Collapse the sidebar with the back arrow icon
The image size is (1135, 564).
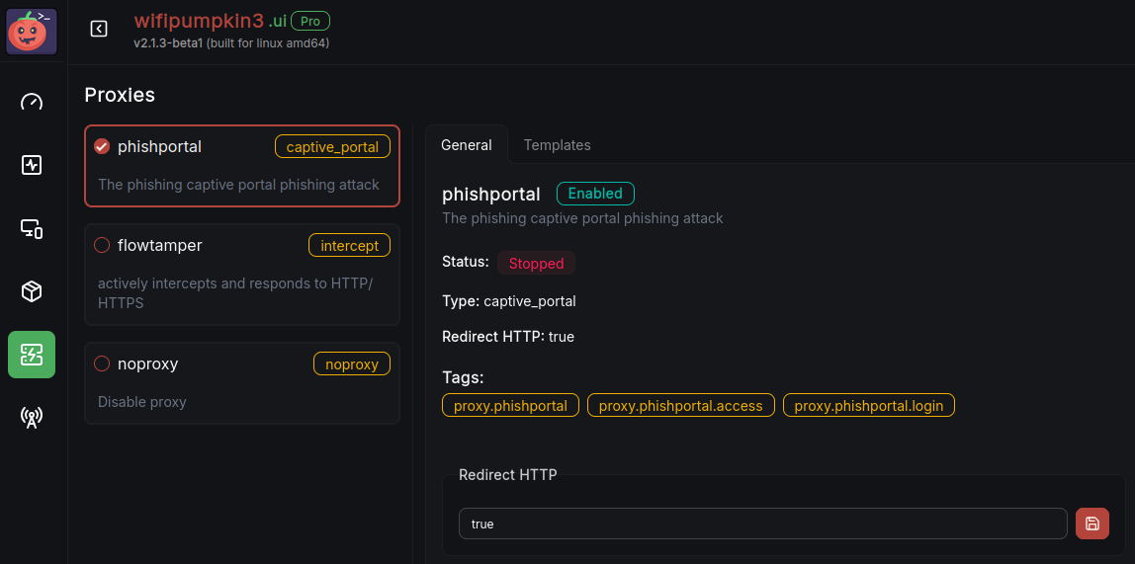click(x=99, y=29)
